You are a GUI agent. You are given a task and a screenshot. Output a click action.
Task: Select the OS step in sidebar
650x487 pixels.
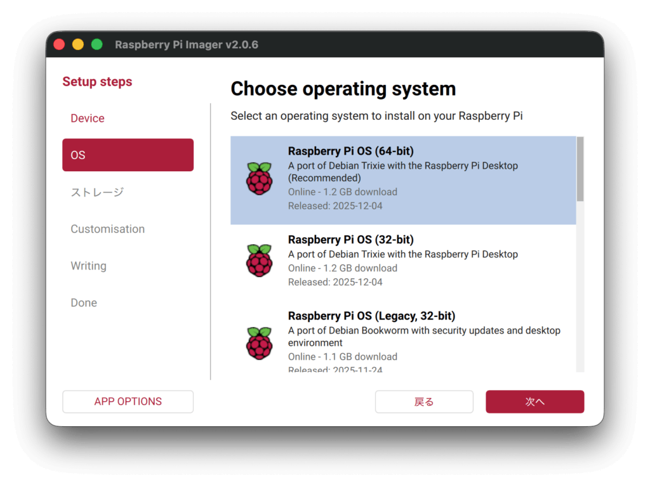click(x=128, y=155)
